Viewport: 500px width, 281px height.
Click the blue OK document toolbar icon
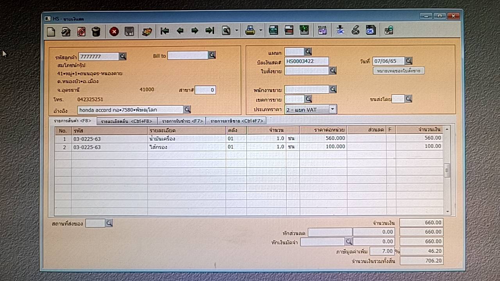(x=370, y=30)
